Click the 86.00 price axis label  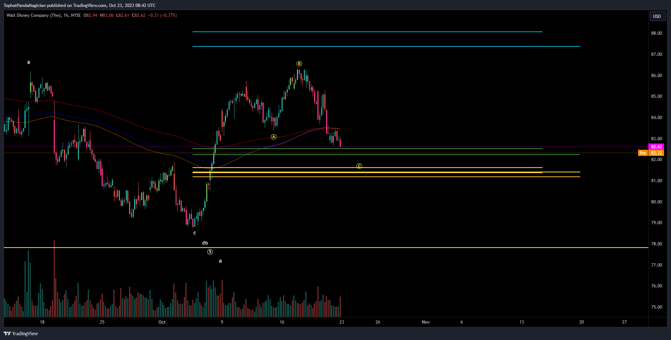656,76
